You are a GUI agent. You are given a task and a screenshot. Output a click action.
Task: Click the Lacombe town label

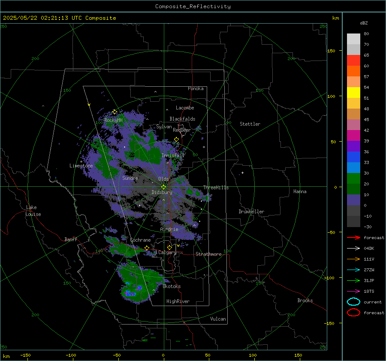185,108
